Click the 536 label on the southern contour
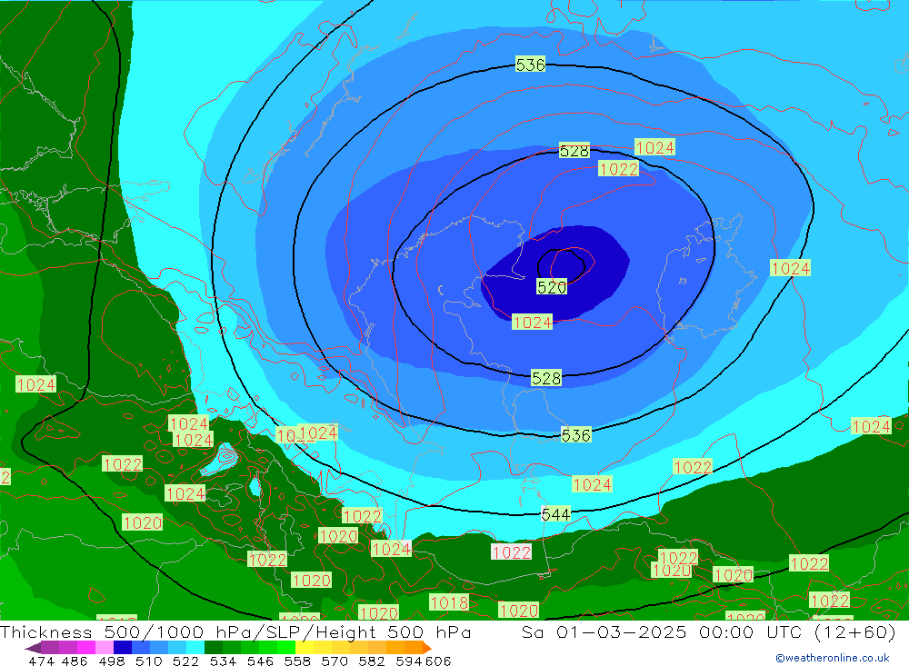 tap(575, 434)
